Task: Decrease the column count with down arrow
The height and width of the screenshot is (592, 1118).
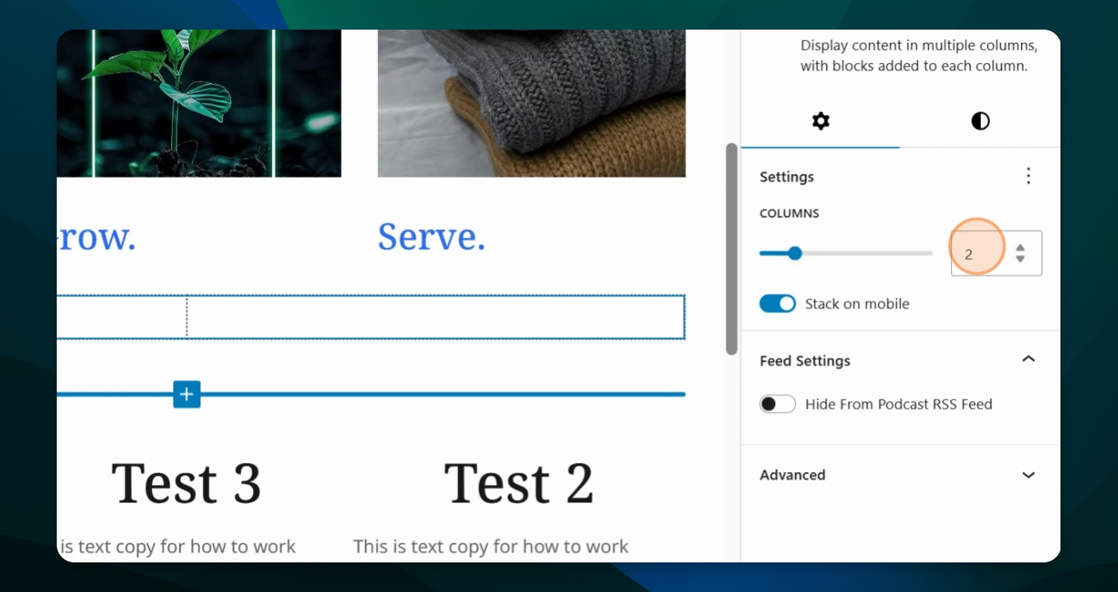Action: point(1020,259)
